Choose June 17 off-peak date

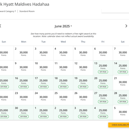point(43,83)
